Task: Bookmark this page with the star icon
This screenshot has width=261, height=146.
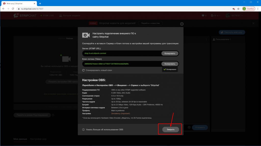Action: coord(238,9)
